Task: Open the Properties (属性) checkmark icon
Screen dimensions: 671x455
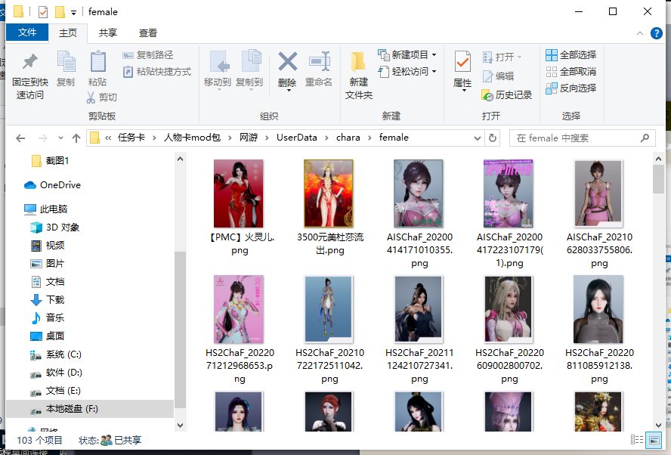Action: click(x=462, y=61)
